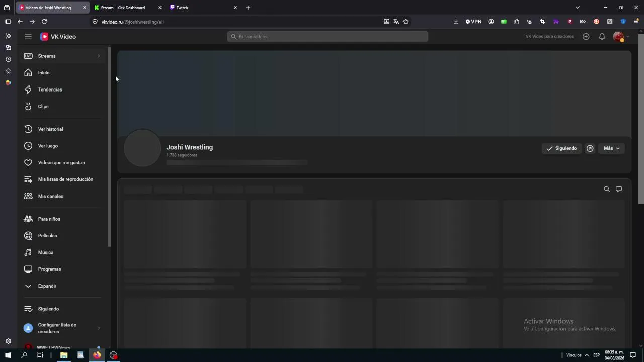This screenshot has height=362, width=644.
Task: Open the Windows Start menu
Action: coord(8,355)
